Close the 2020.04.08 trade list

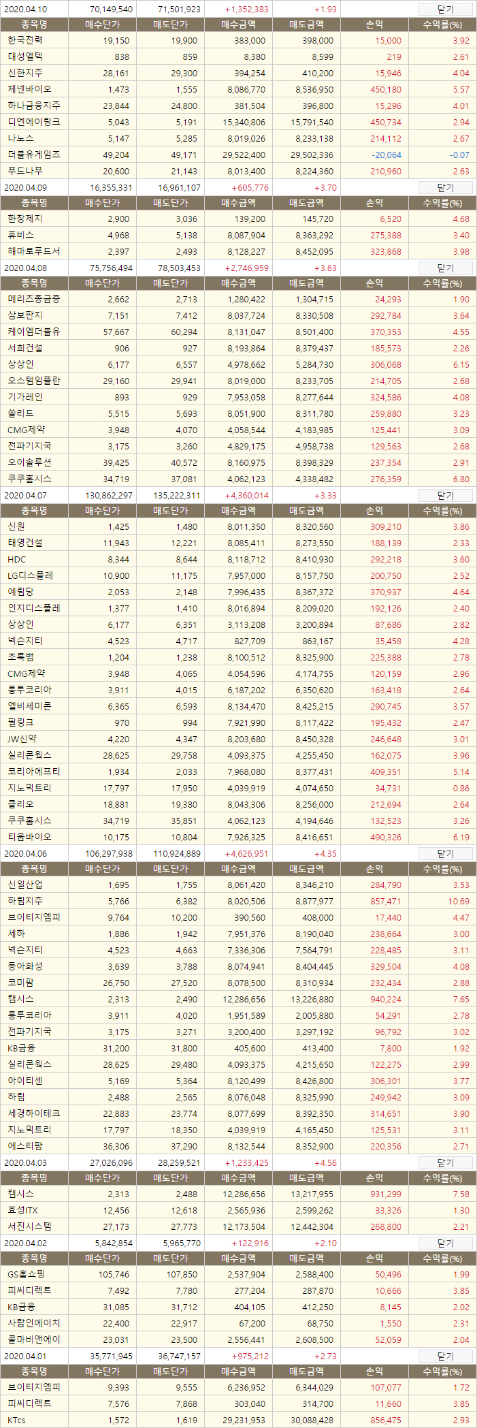point(445,268)
